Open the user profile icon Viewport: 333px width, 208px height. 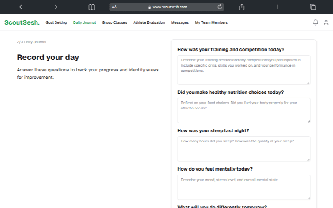click(x=326, y=22)
